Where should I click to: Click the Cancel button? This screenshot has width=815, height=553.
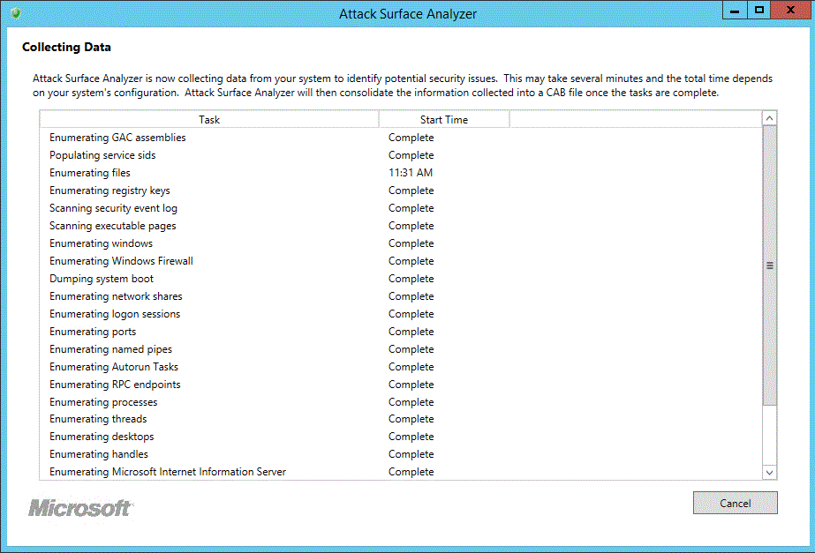click(735, 503)
